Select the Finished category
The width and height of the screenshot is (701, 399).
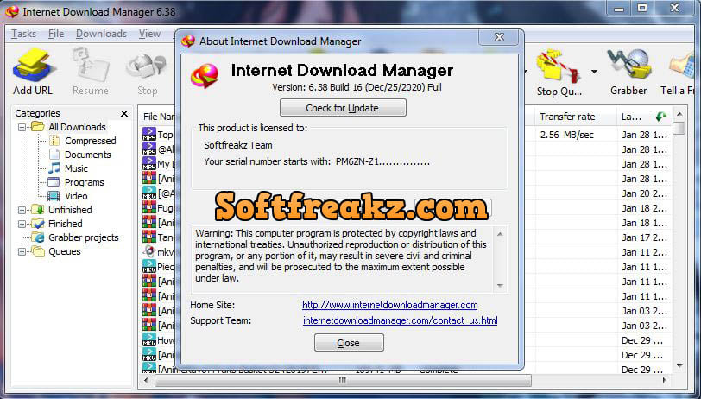pos(66,224)
